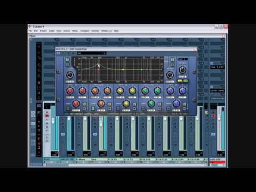Click the star icon in mixer's left panel

tap(39, 83)
